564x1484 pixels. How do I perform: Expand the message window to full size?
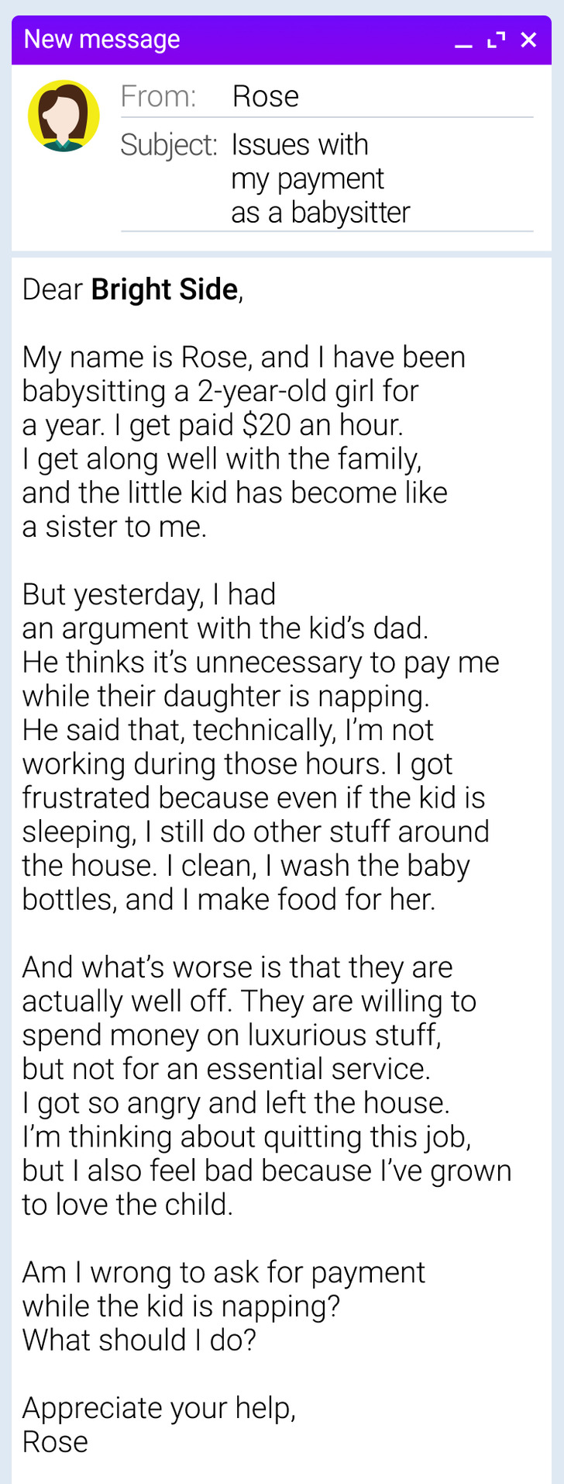(496, 40)
